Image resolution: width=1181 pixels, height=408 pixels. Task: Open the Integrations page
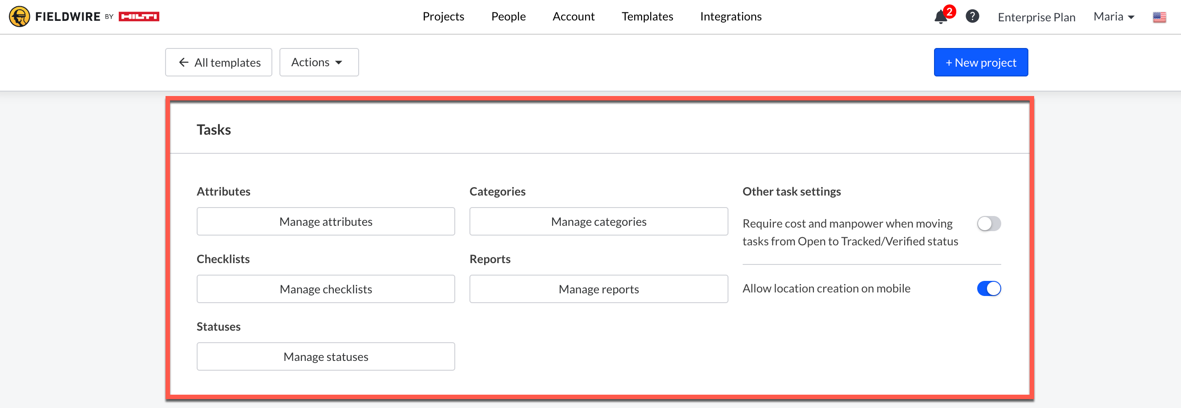pyautogui.click(x=730, y=16)
